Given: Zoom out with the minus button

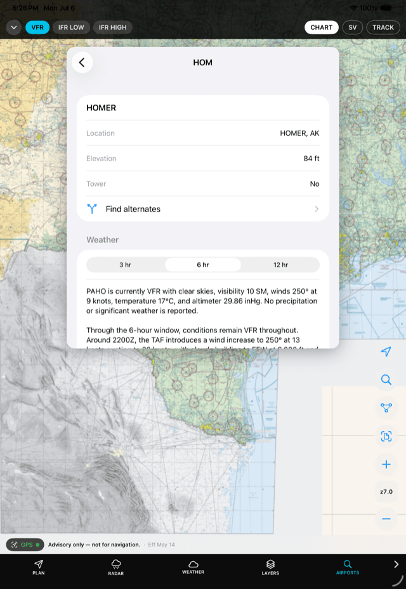Looking at the screenshot, I should (x=386, y=519).
